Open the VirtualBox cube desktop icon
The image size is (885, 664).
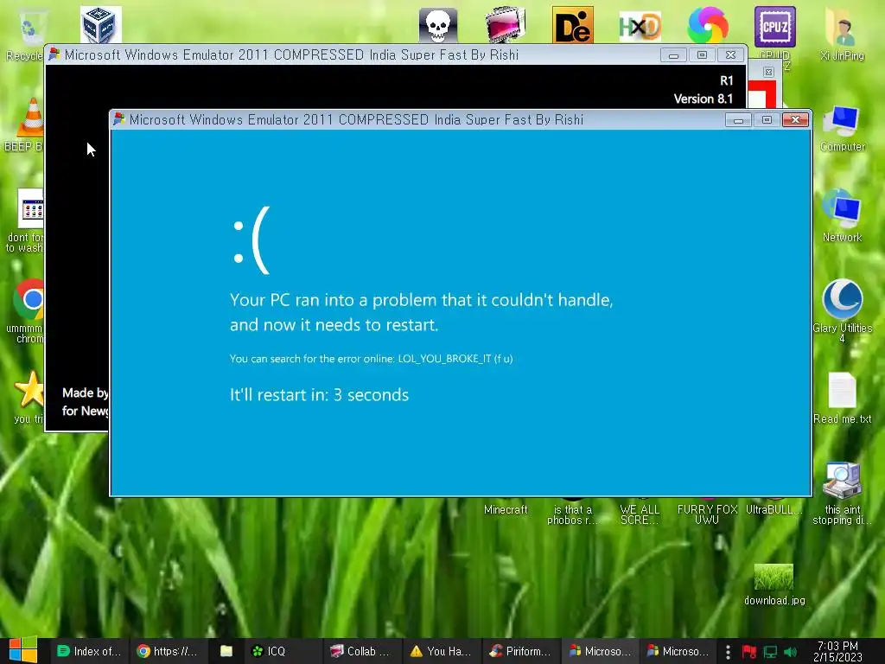coord(100,25)
